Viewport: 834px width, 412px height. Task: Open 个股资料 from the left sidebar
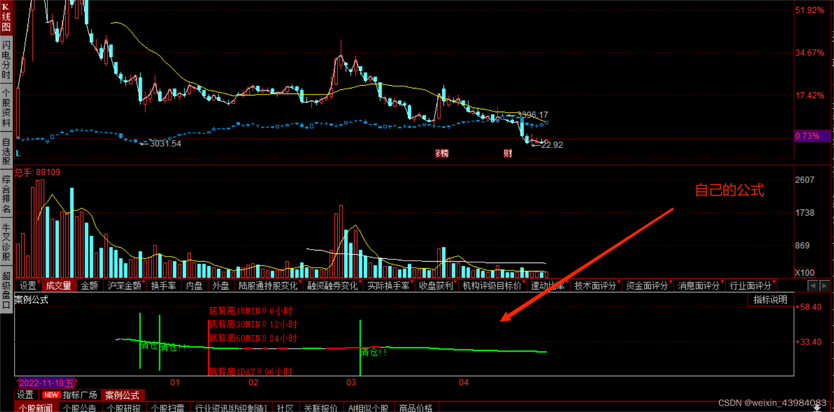click(x=6, y=107)
